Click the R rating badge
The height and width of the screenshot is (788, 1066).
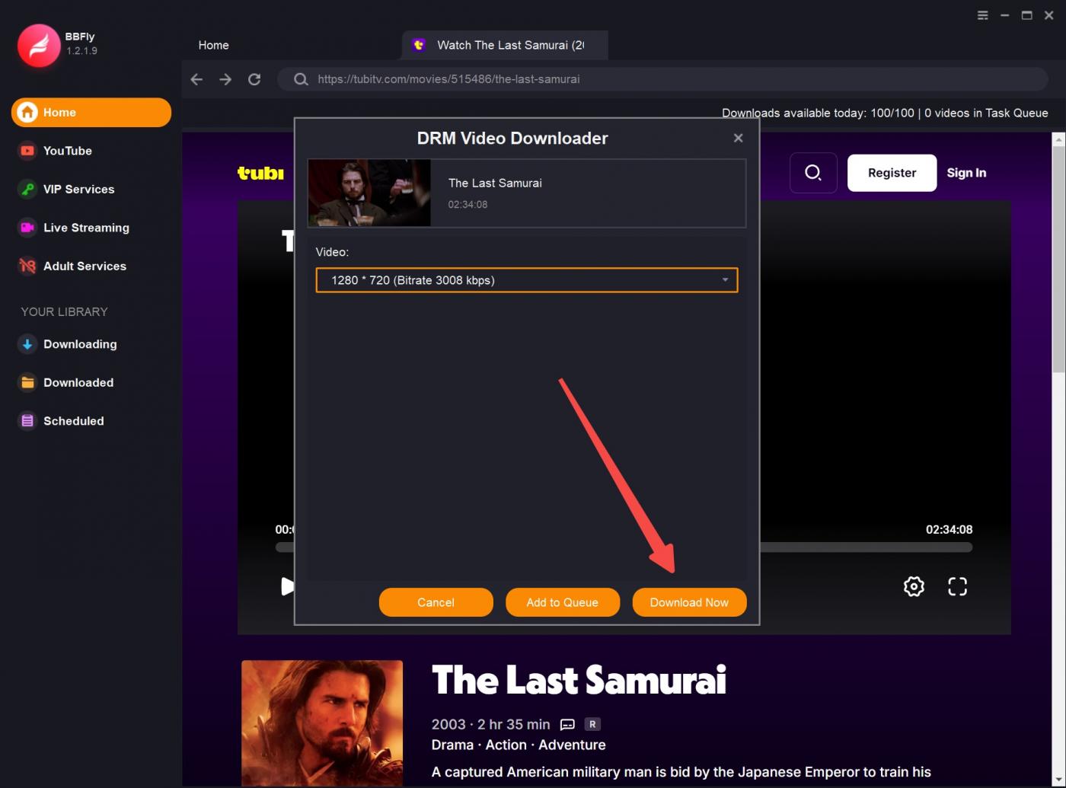tap(592, 724)
